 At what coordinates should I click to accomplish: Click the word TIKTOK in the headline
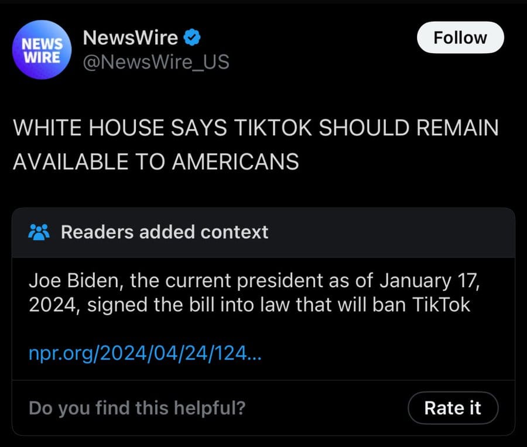point(272,128)
